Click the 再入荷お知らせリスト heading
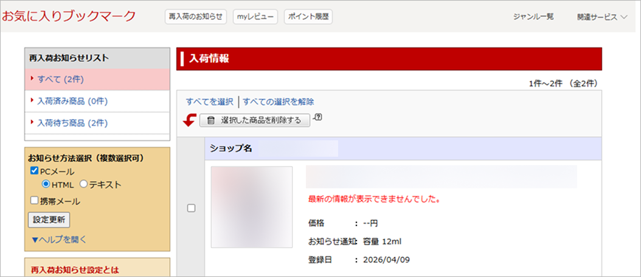 tap(69, 58)
